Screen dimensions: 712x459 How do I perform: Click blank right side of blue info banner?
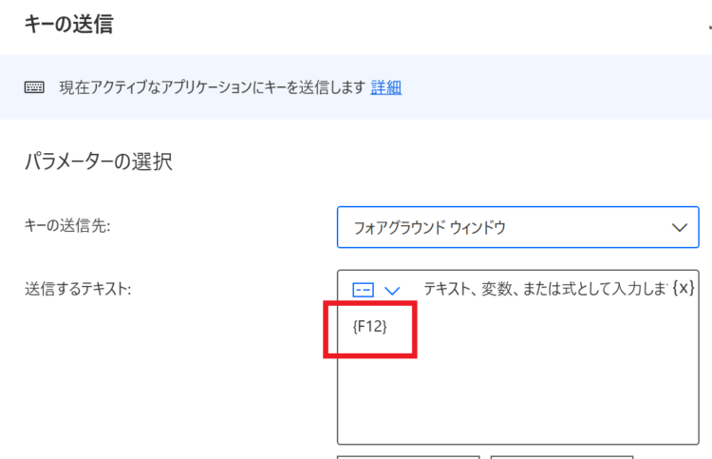click(x=554, y=87)
